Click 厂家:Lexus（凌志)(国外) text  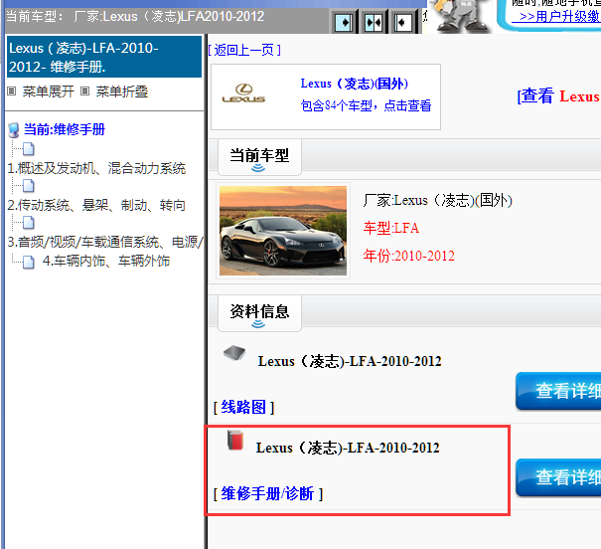(x=438, y=200)
